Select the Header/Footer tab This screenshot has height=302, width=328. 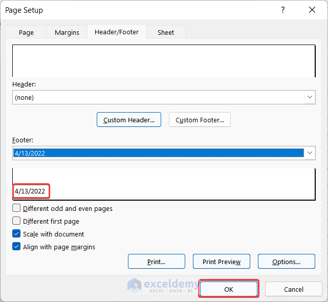[117, 32]
